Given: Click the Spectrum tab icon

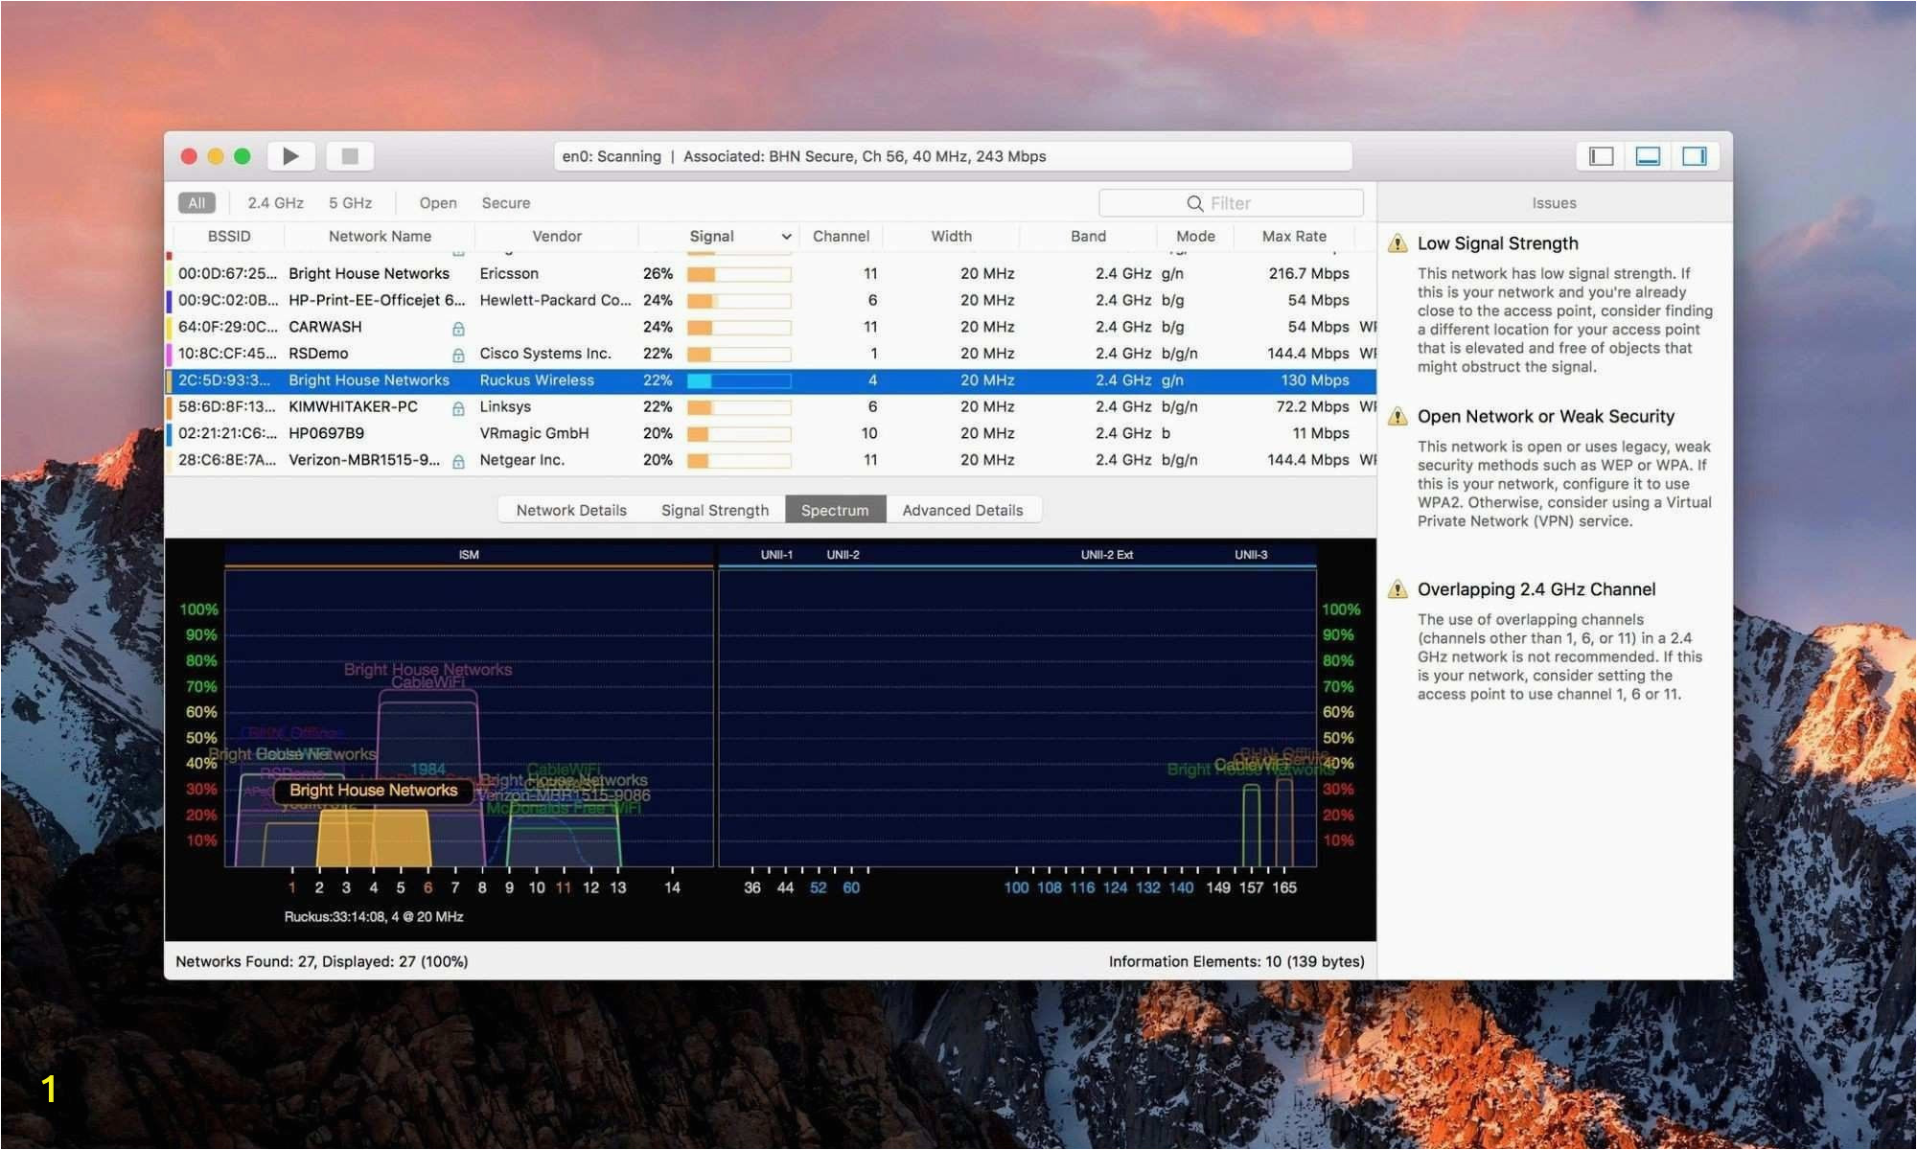Looking at the screenshot, I should pos(835,509).
